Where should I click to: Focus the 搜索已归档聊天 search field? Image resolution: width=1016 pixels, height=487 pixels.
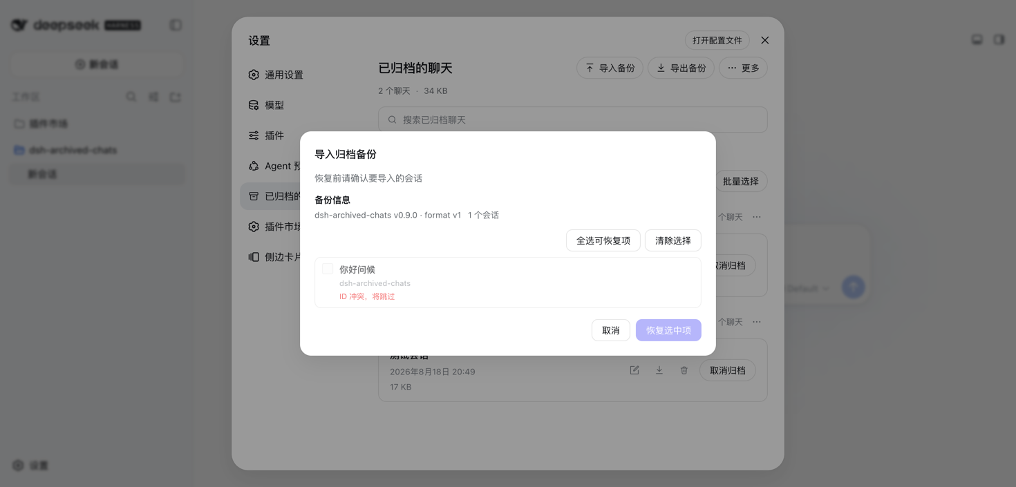click(x=573, y=120)
